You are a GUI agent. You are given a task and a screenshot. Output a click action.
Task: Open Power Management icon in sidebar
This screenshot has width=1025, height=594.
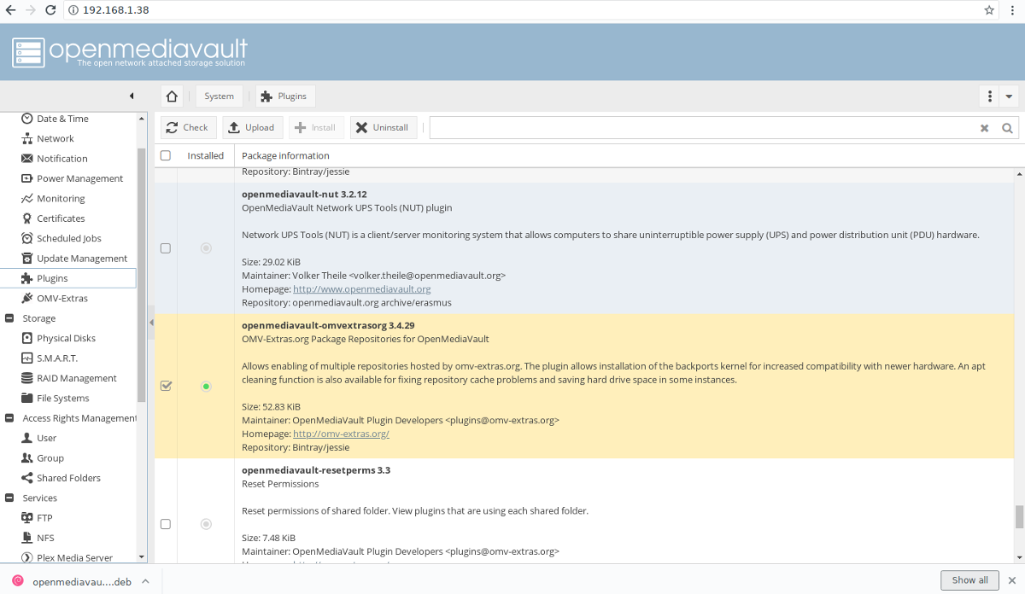pyautogui.click(x=27, y=178)
